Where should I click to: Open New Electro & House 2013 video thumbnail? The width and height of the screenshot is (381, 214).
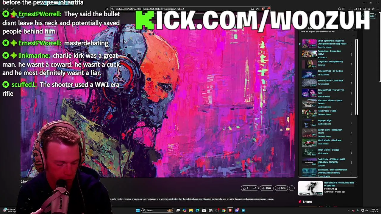[311, 188]
